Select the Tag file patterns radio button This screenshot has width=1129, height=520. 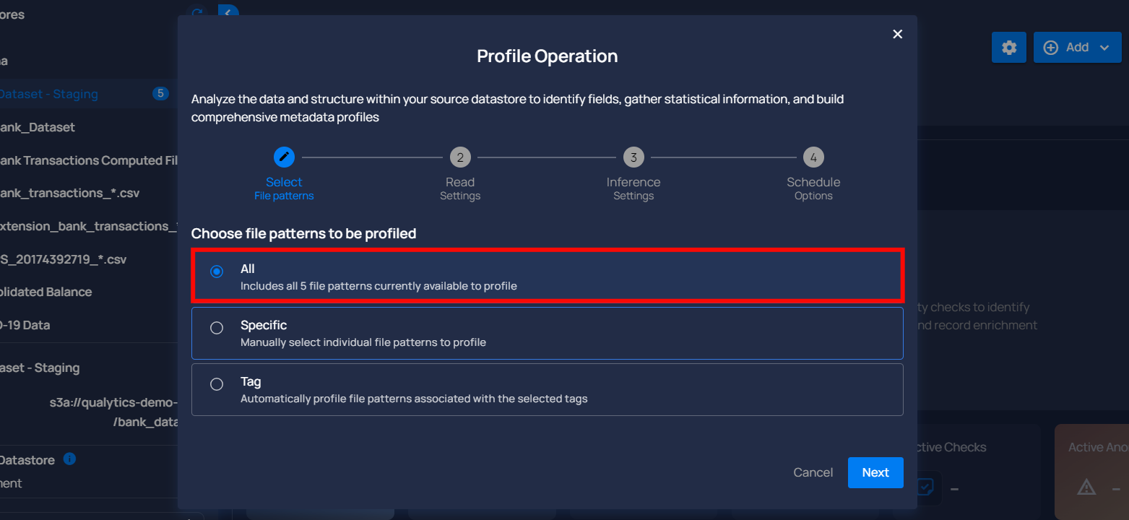[x=217, y=384]
